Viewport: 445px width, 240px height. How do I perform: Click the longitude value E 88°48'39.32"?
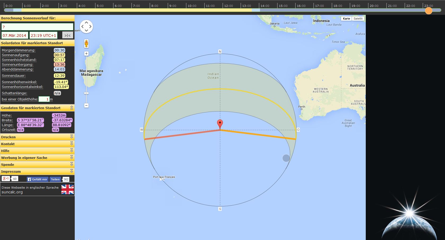pyautogui.click(x=30, y=125)
